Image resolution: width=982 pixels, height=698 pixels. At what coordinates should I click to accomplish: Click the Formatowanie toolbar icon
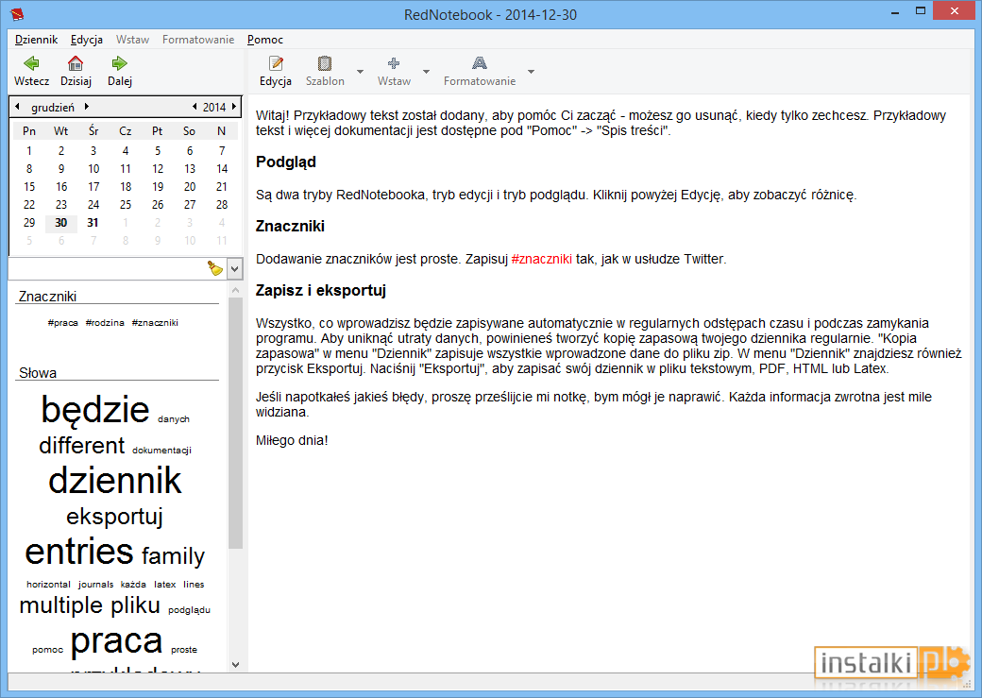(479, 63)
